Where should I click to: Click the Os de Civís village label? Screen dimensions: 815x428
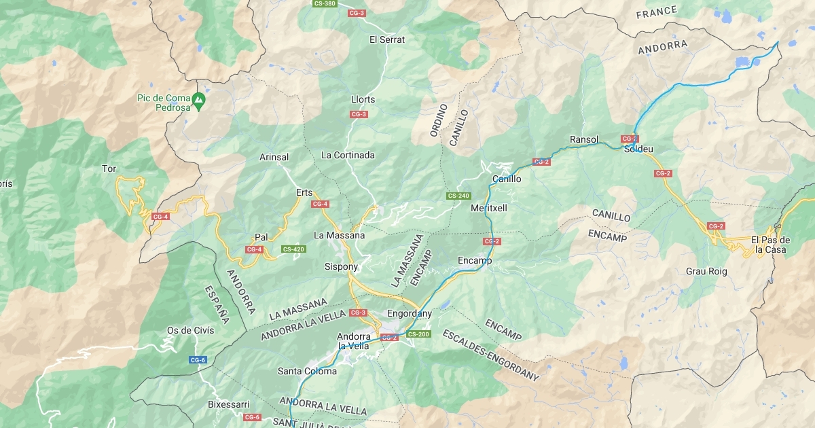point(190,330)
